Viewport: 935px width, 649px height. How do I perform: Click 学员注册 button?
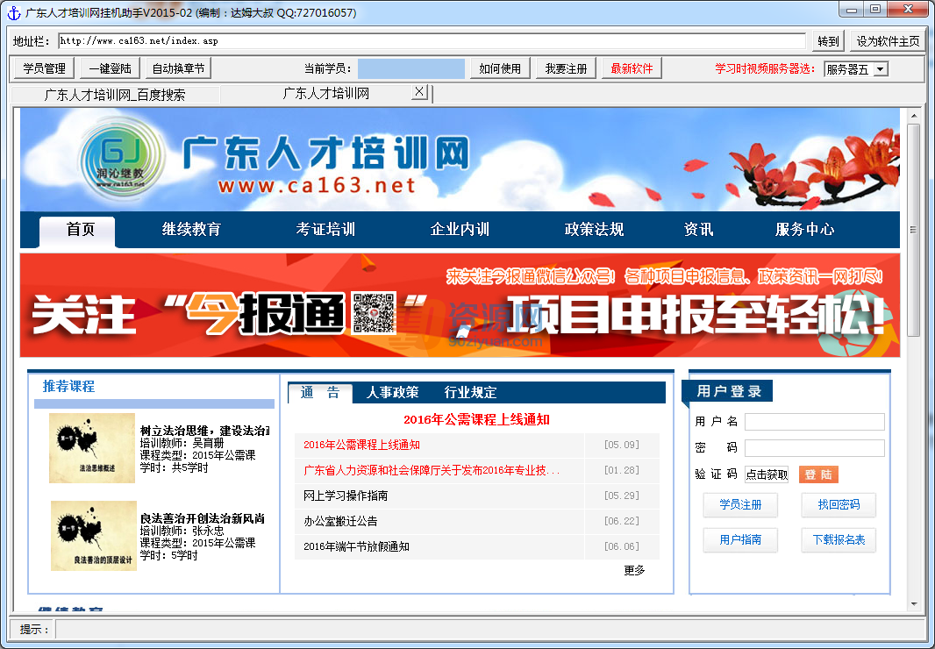[x=740, y=504]
